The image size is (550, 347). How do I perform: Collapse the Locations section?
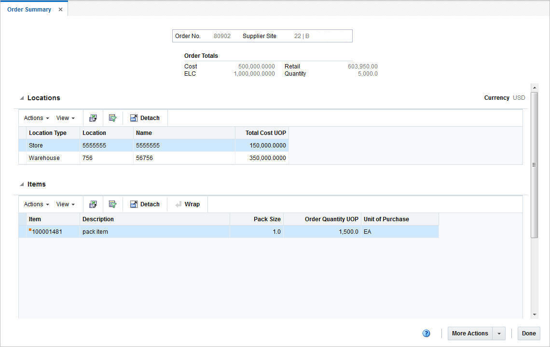click(21, 97)
